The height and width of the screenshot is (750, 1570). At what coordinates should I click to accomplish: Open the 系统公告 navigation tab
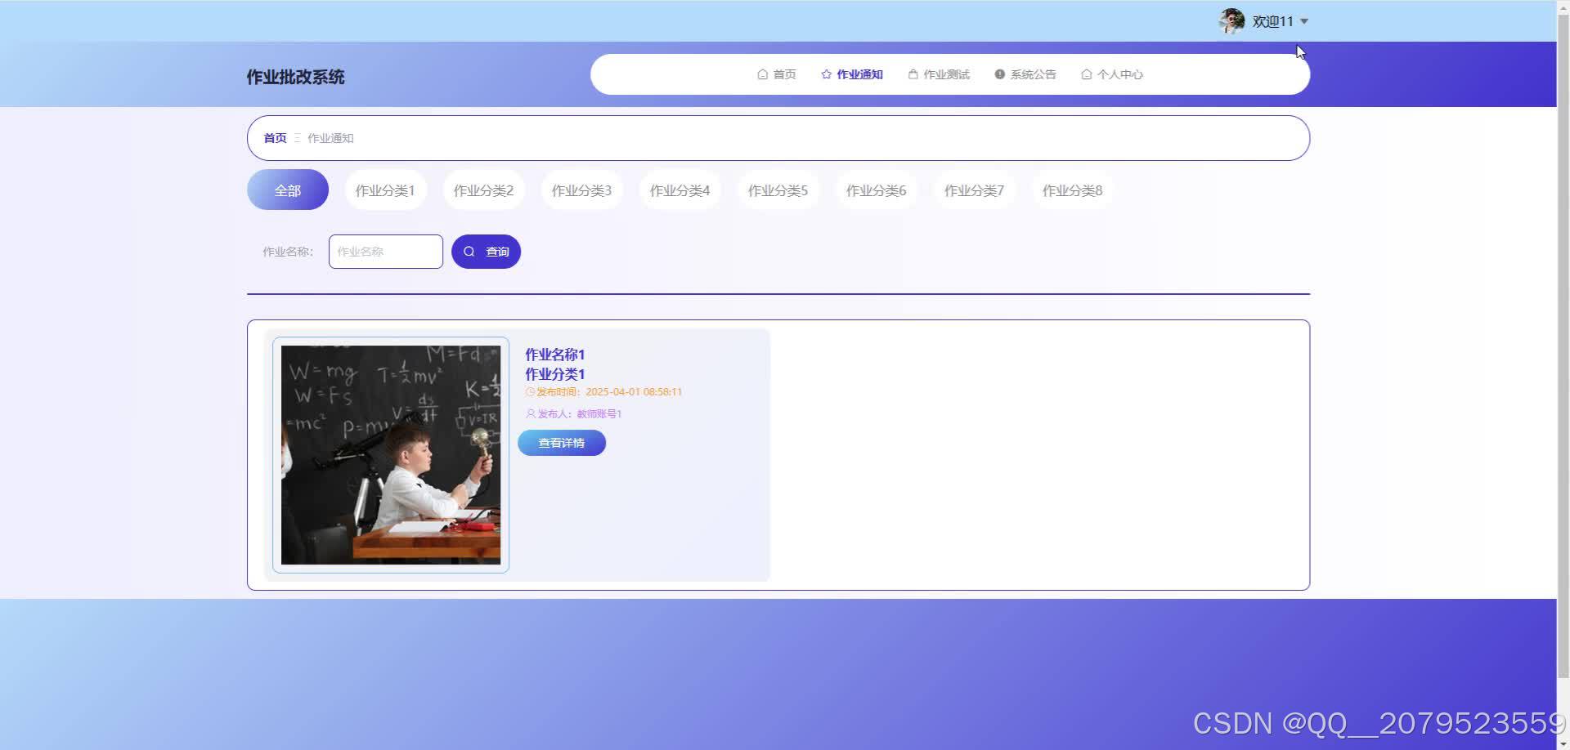[1025, 74]
